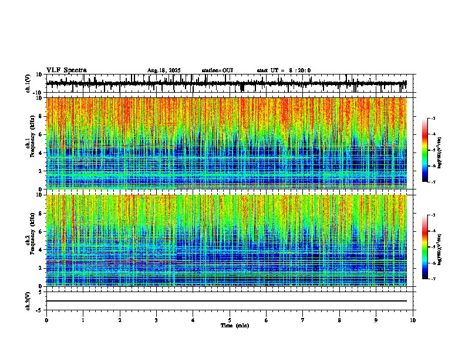This screenshot has width=465, height=359.
Task: Click the '8' kHz tick of ch.1 spectrogram
Action: (x=41, y=116)
